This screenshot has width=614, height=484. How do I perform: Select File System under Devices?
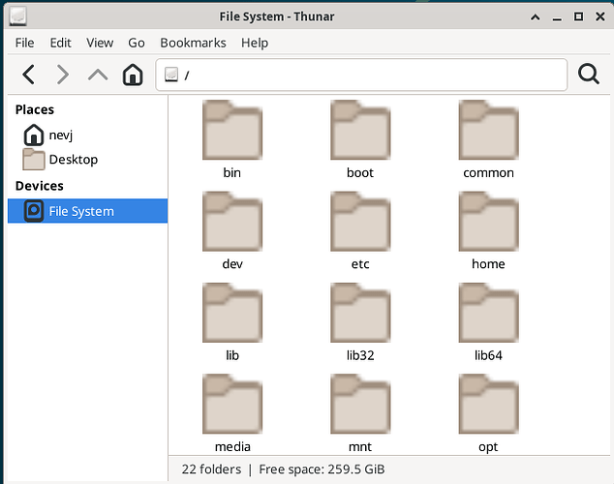[x=80, y=211]
